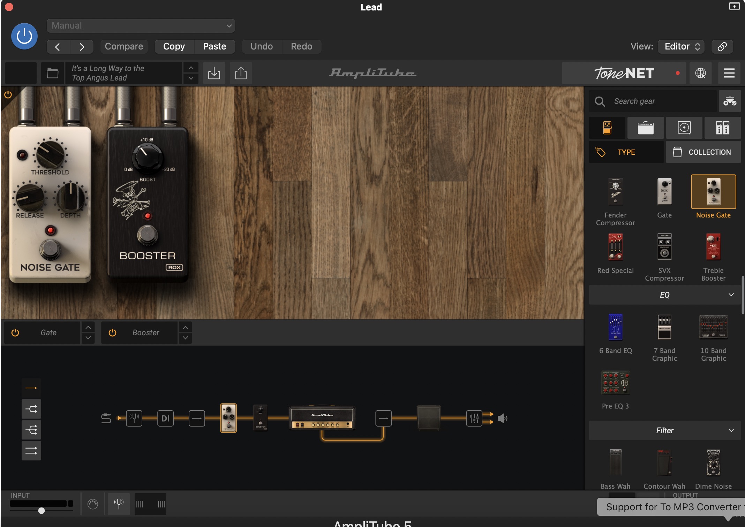Select the amplifiers gear tab
Screen dimensions: 745x527
tap(646, 128)
